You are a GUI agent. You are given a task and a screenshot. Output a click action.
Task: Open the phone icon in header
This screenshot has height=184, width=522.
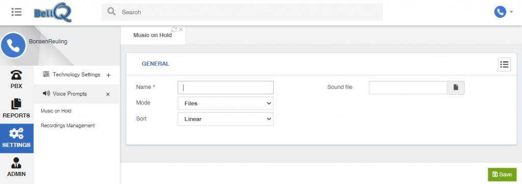[x=500, y=12]
